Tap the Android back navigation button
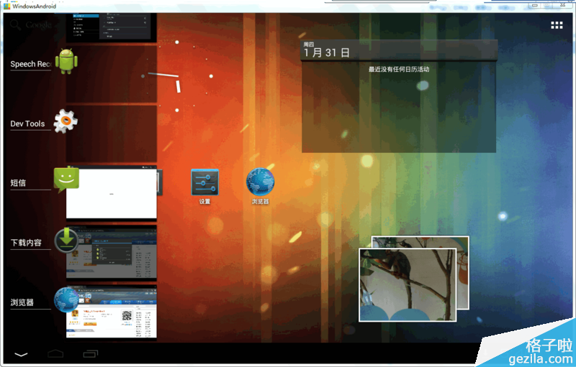 21,354
